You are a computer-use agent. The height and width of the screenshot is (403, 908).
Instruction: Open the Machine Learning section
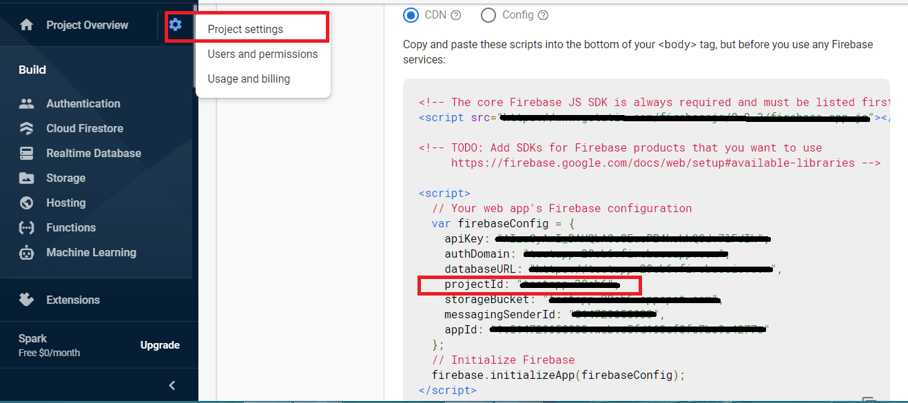click(91, 252)
